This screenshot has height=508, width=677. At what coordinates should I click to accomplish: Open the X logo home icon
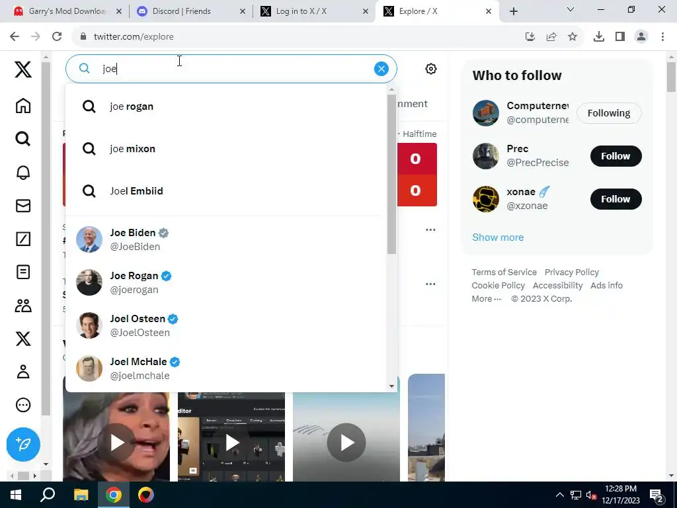[x=23, y=69]
